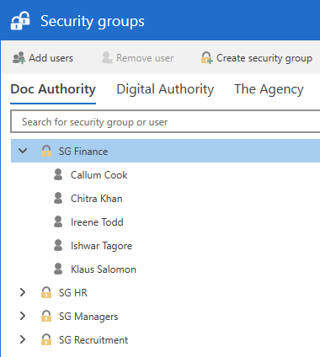Click the user icon beside Klaus Salomon
This screenshot has height=357, width=320.
(x=58, y=269)
